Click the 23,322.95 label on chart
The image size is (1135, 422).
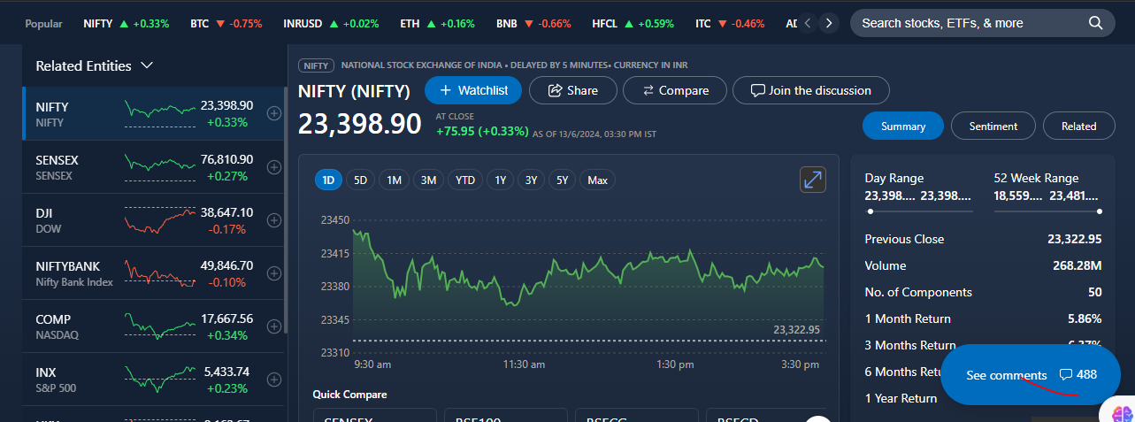796,330
